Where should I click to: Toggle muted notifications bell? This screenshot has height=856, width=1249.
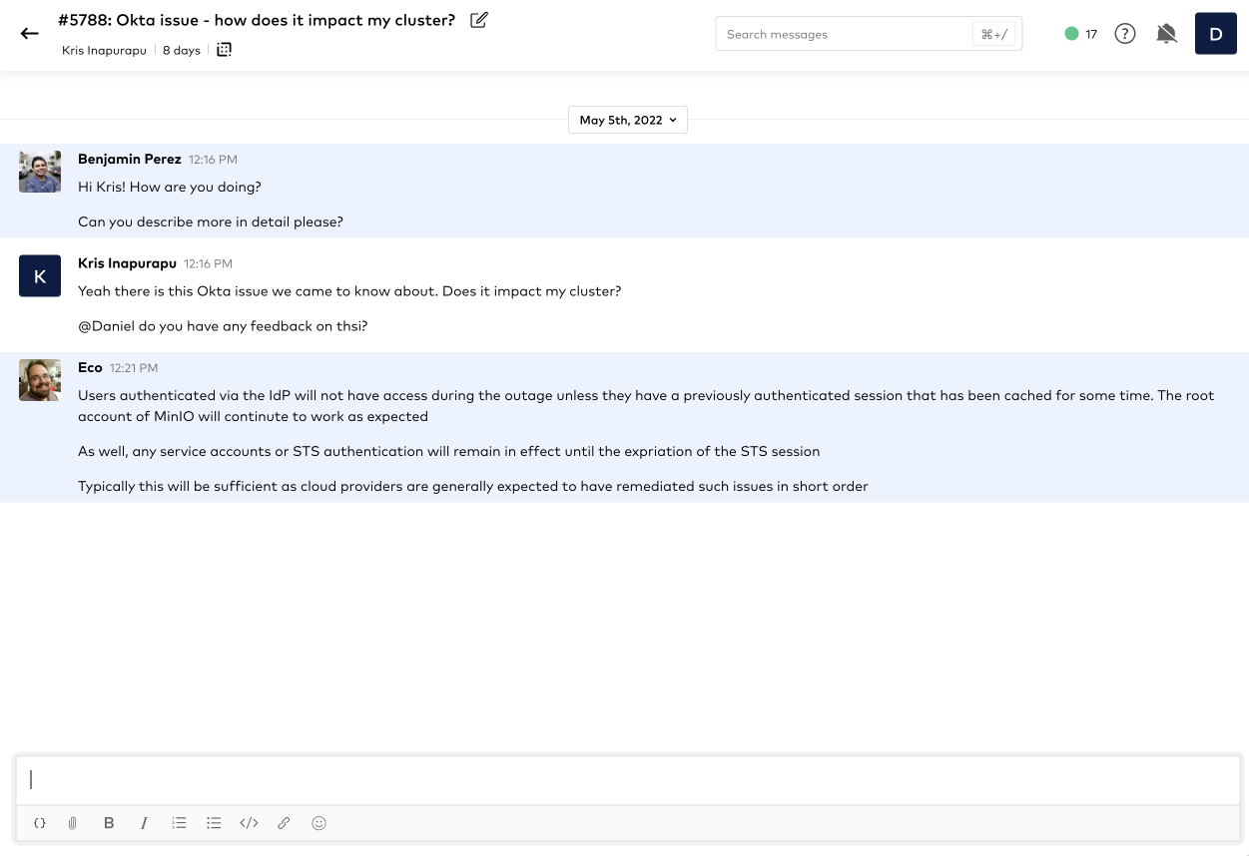click(1166, 34)
